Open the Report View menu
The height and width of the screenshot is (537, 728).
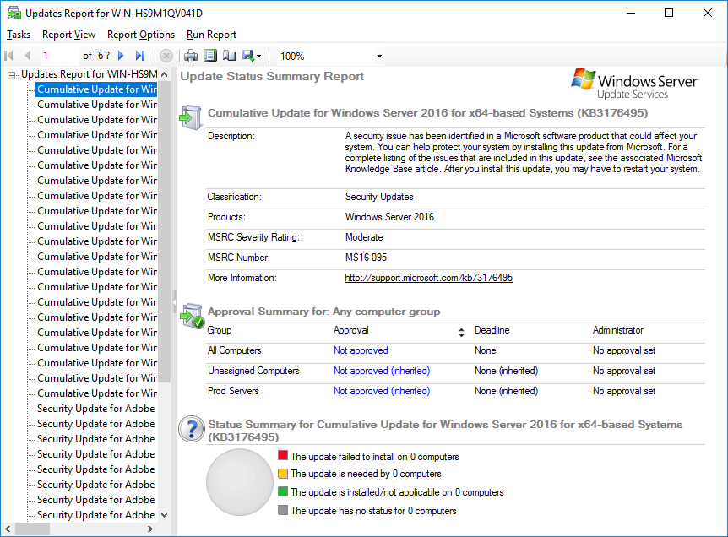pos(68,35)
